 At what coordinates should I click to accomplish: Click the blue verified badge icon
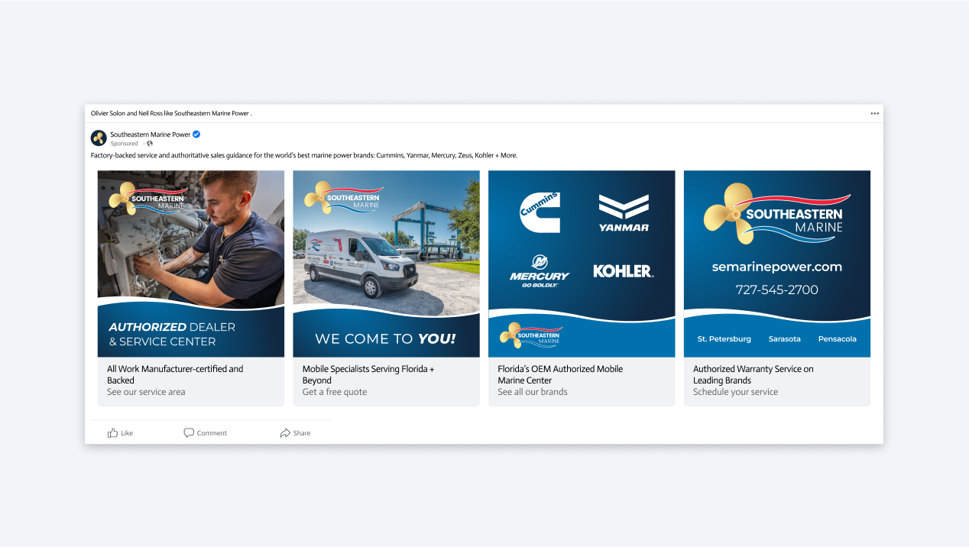196,134
